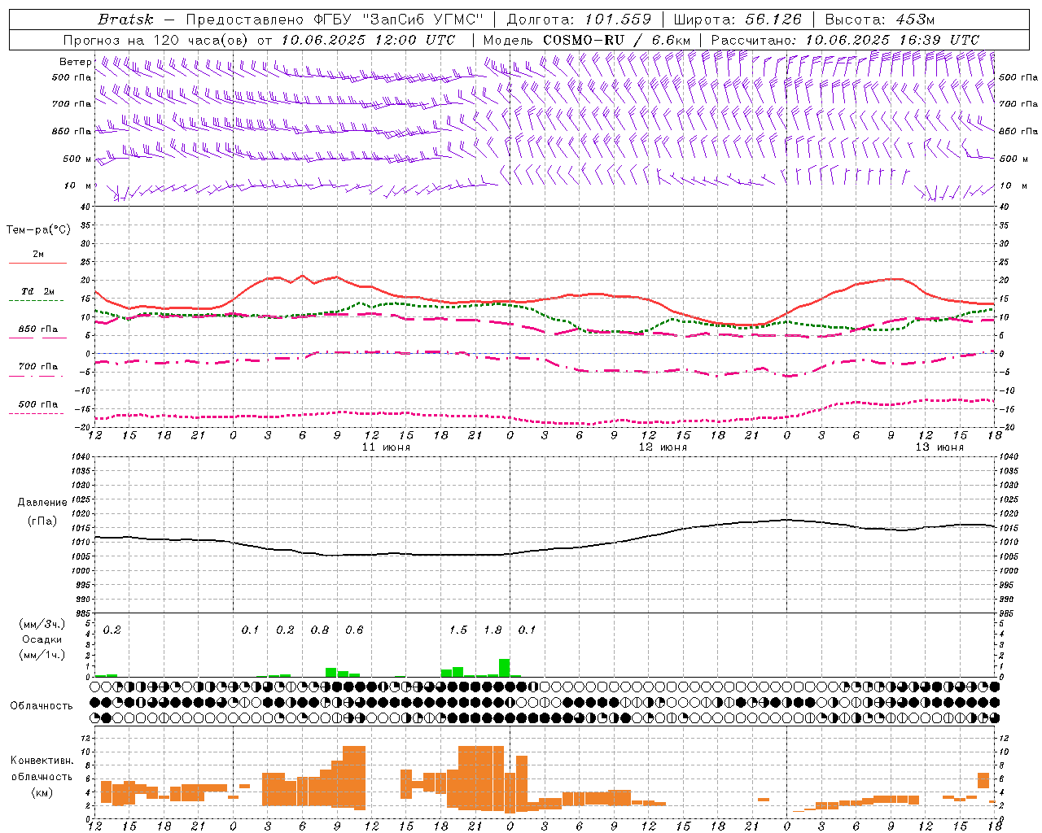Click the "1.8" precipitation total value
This screenshot has height=833, width=1042.
(493, 630)
